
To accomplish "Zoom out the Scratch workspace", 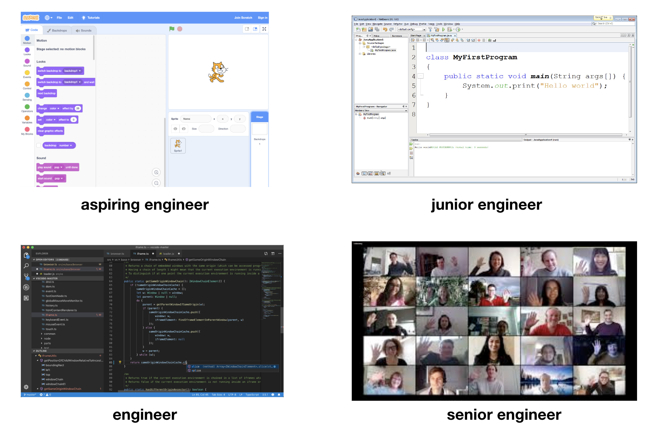I will (156, 183).
